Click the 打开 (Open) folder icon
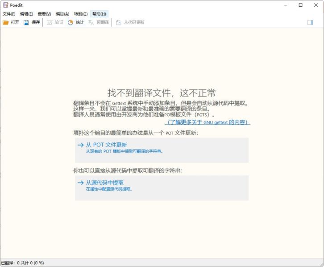324x267 pixels. [6, 22]
